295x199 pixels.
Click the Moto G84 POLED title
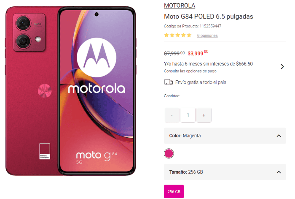209,16
